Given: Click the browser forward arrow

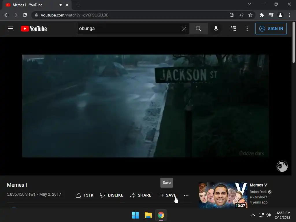Looking at the screenshot, I should [16, 15].
